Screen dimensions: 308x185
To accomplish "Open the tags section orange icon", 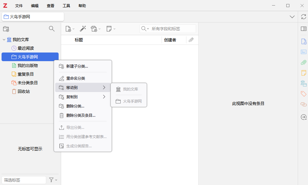I will [x=303, y=94].
